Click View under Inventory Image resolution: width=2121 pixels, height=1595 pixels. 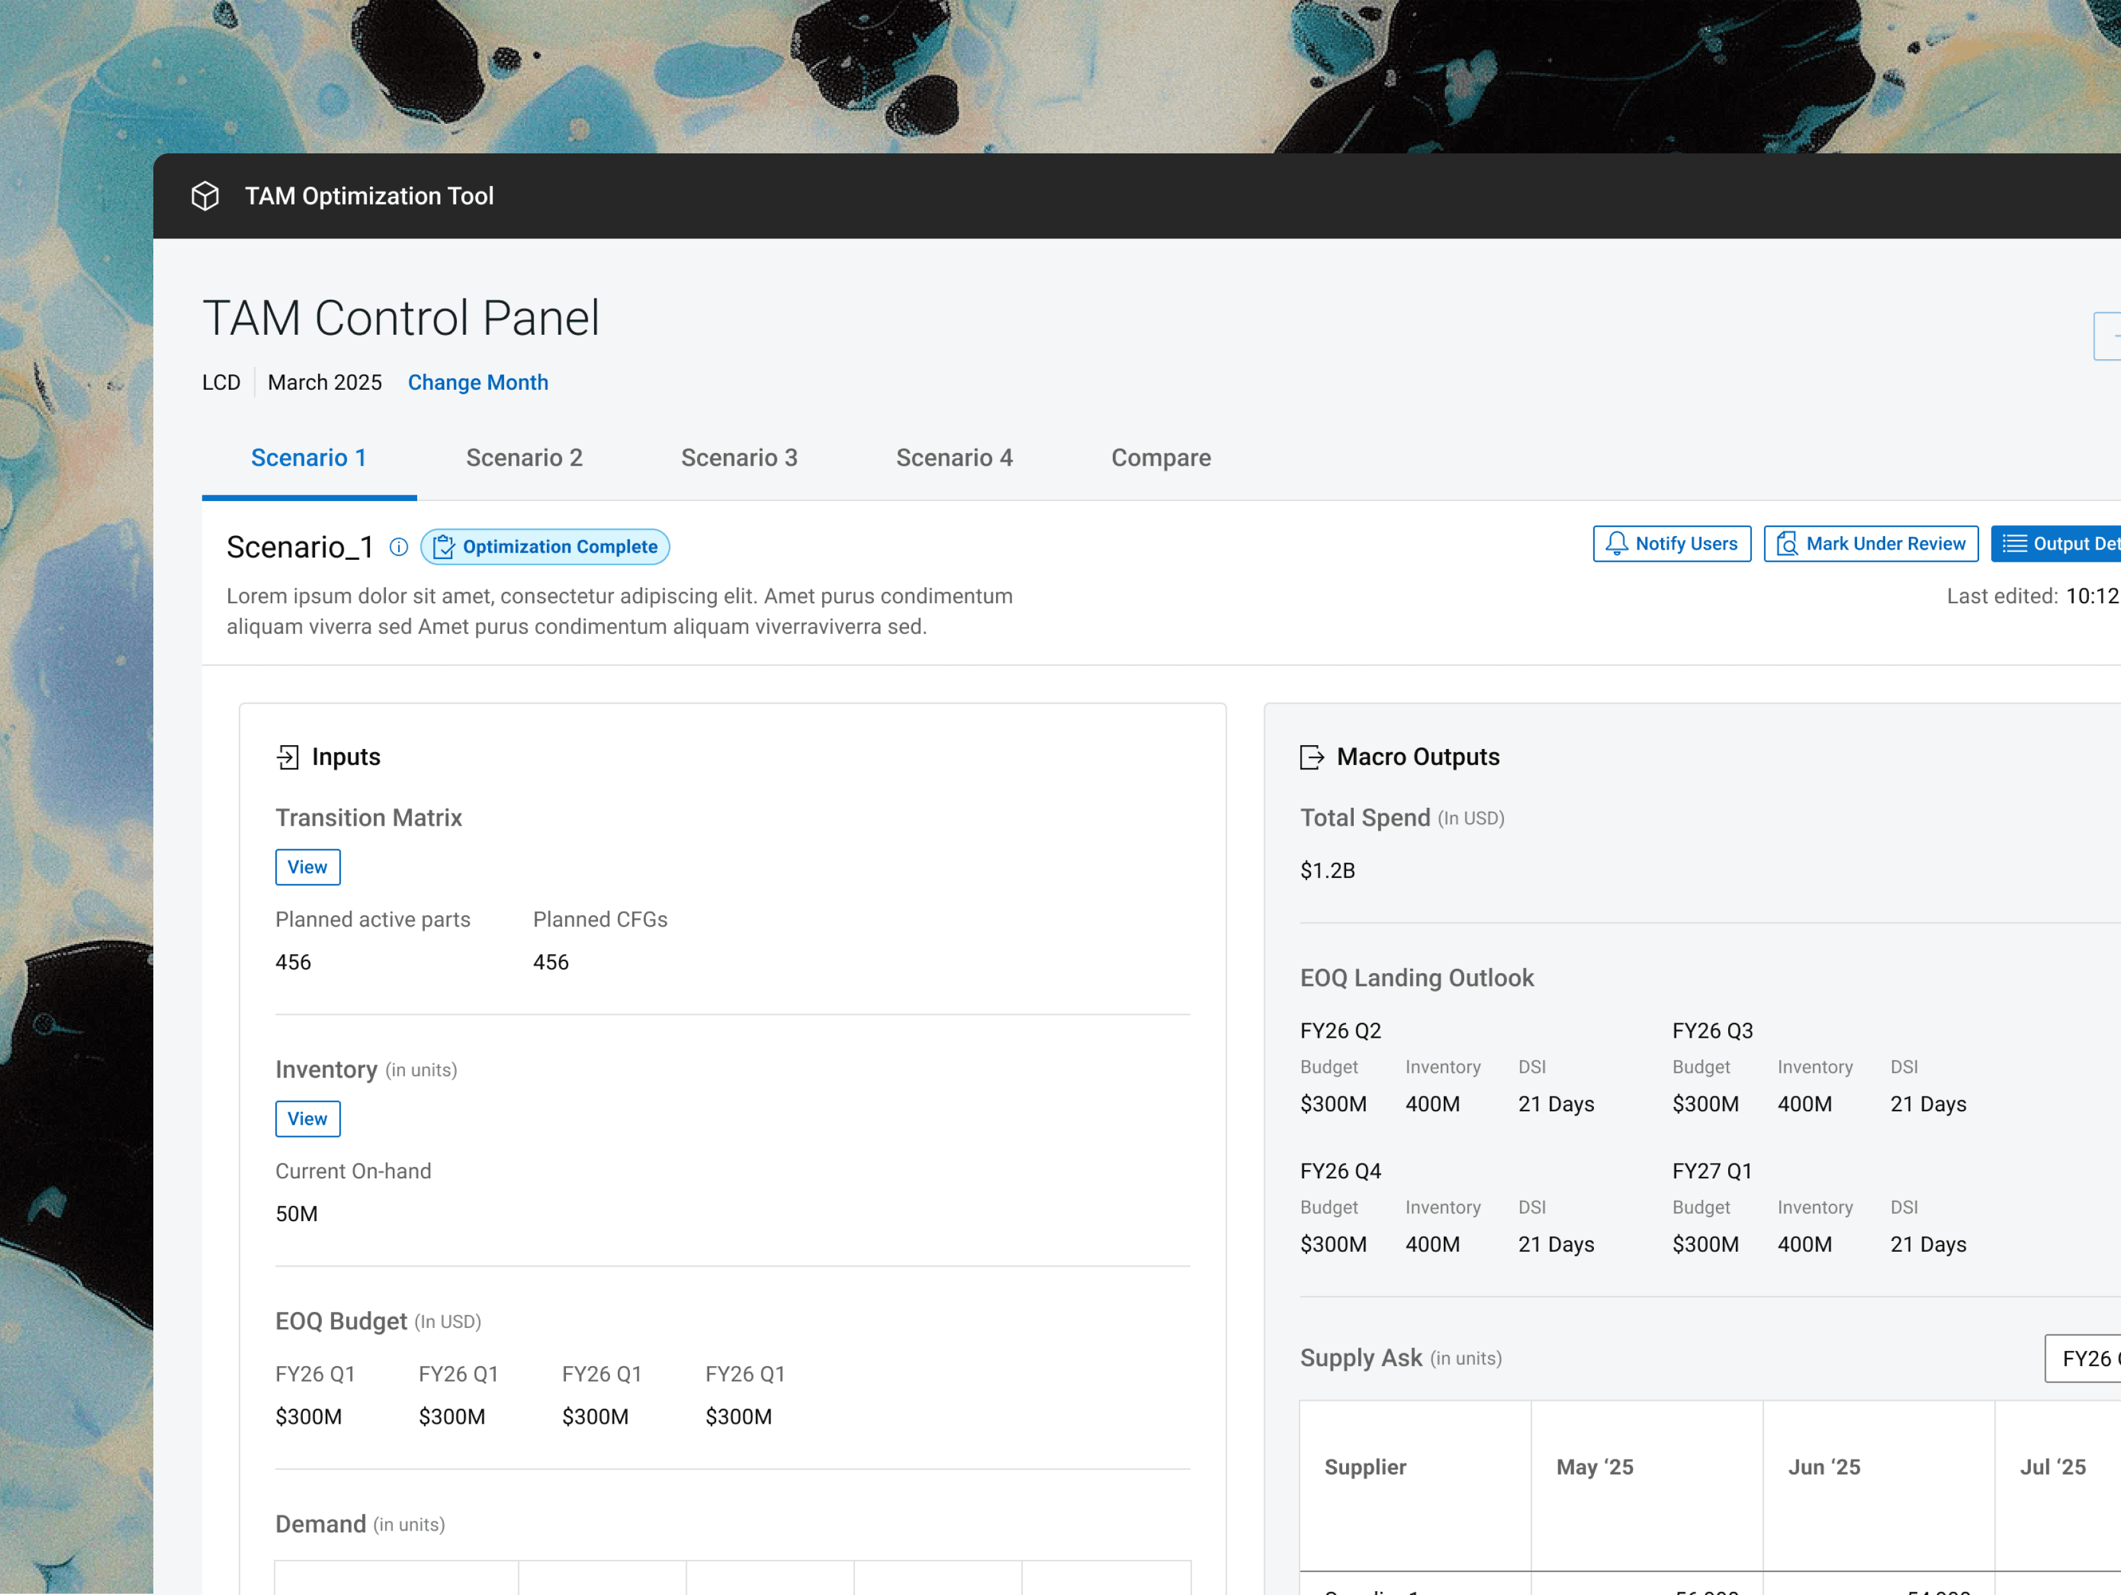tap(307, 1118)
